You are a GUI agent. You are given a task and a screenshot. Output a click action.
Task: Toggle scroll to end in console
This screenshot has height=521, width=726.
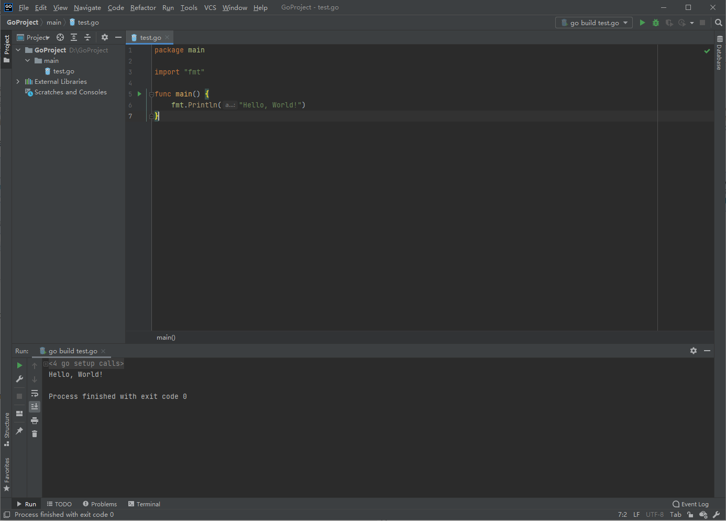coord(35,407)
